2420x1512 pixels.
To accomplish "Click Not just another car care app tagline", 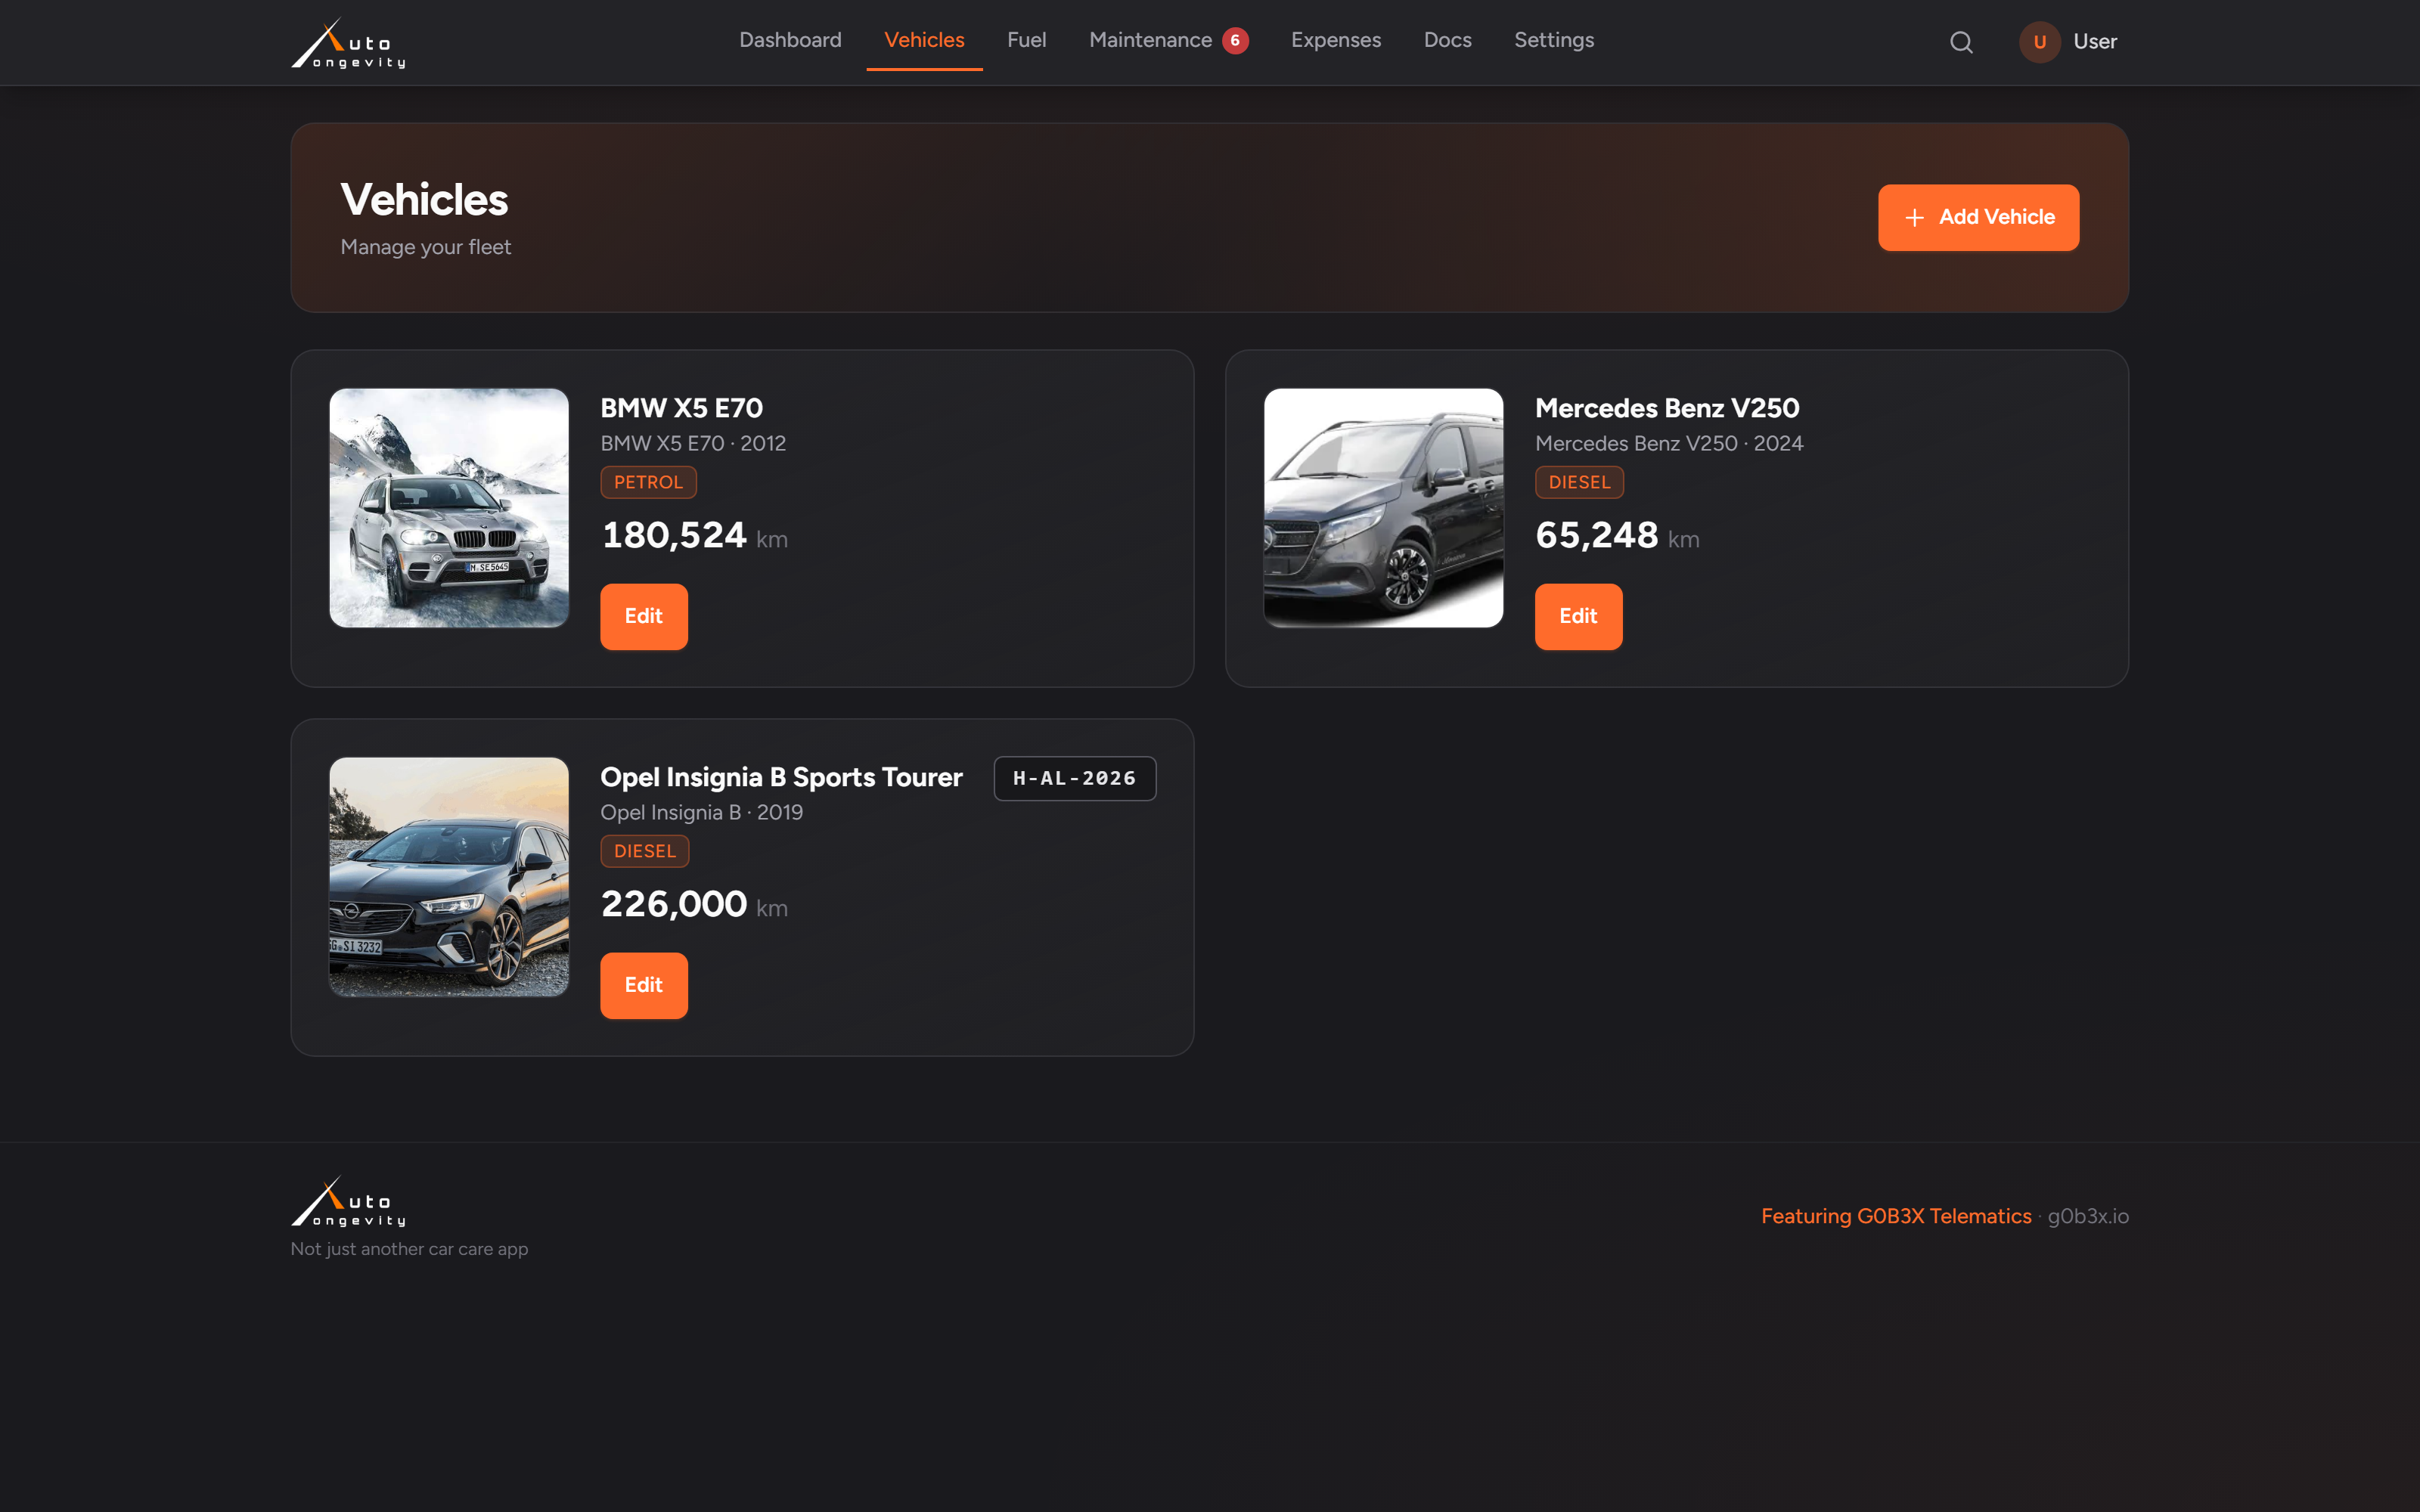I will (x=409, y=1249).
